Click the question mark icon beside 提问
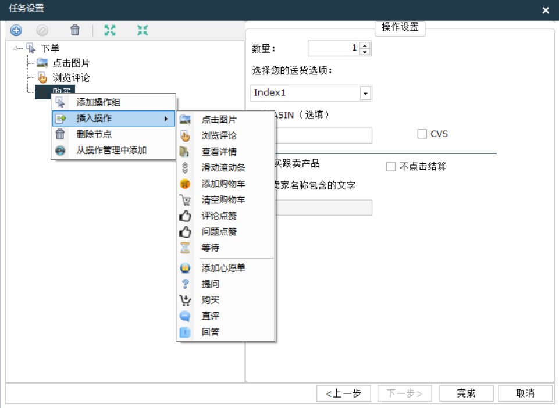The width and height of the screenshot is (559, 408). (185, 284)
